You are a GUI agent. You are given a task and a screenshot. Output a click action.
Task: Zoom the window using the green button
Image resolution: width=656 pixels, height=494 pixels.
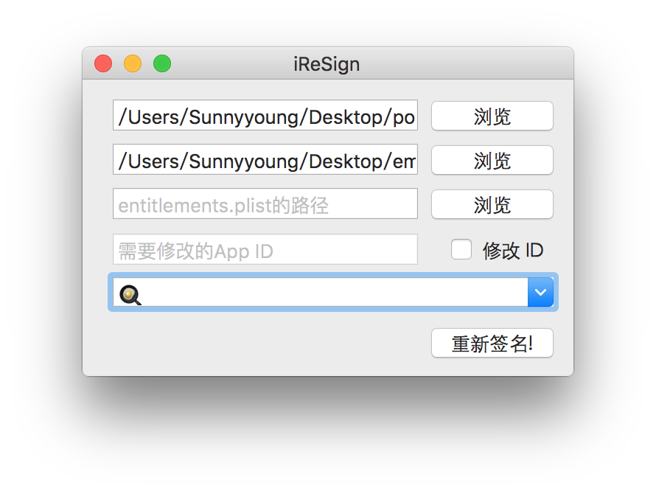[x=162, y=64]
